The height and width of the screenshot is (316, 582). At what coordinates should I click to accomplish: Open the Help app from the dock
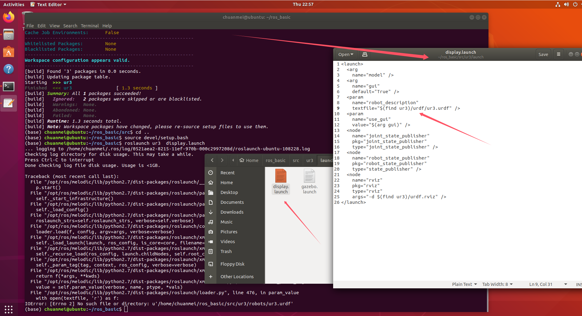coord(8,69)
